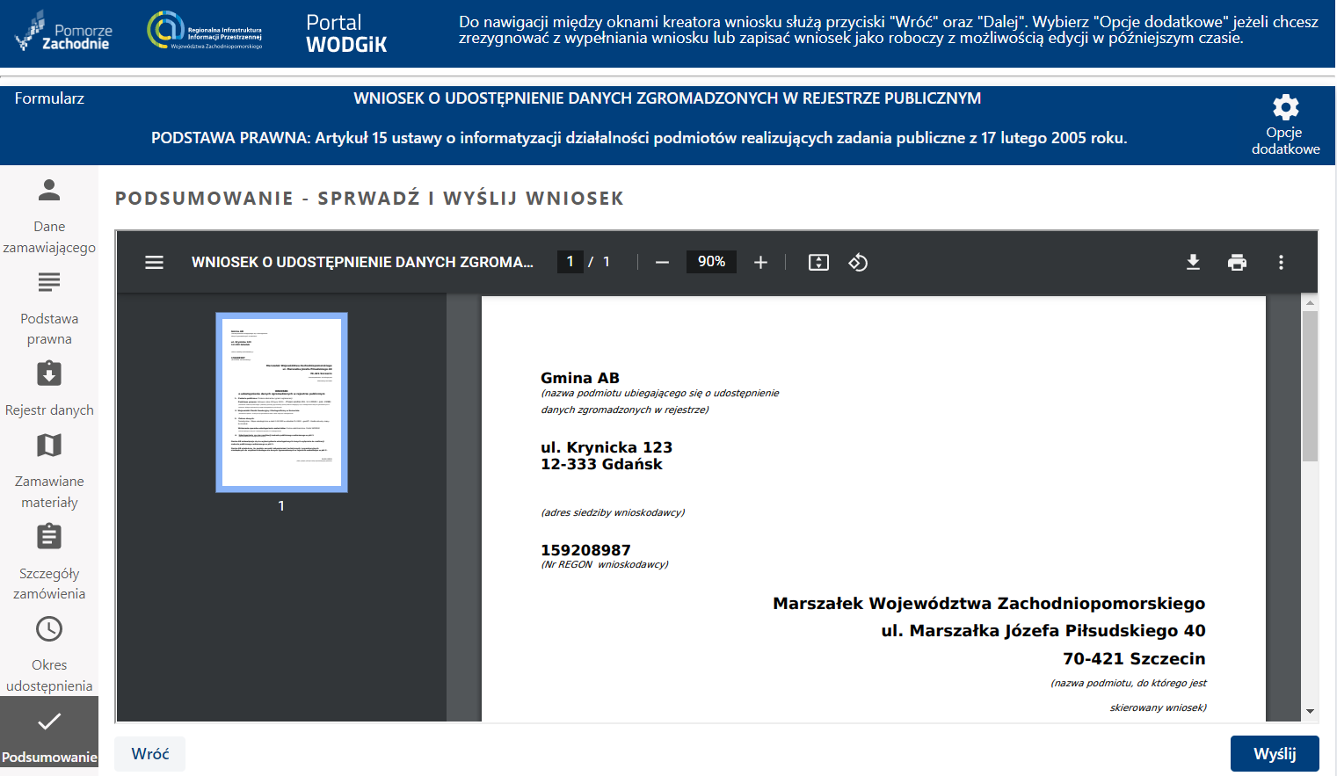The image size is (1337, 776).
Task: Open the Podsumowanie step
Action: [48, 721]
